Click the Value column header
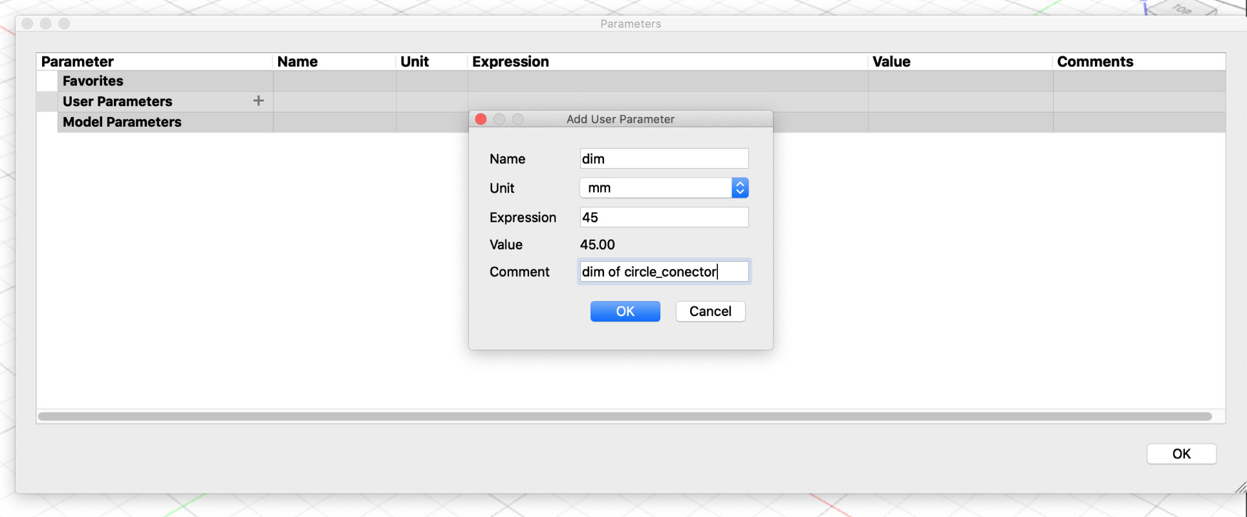 point(960,61)
